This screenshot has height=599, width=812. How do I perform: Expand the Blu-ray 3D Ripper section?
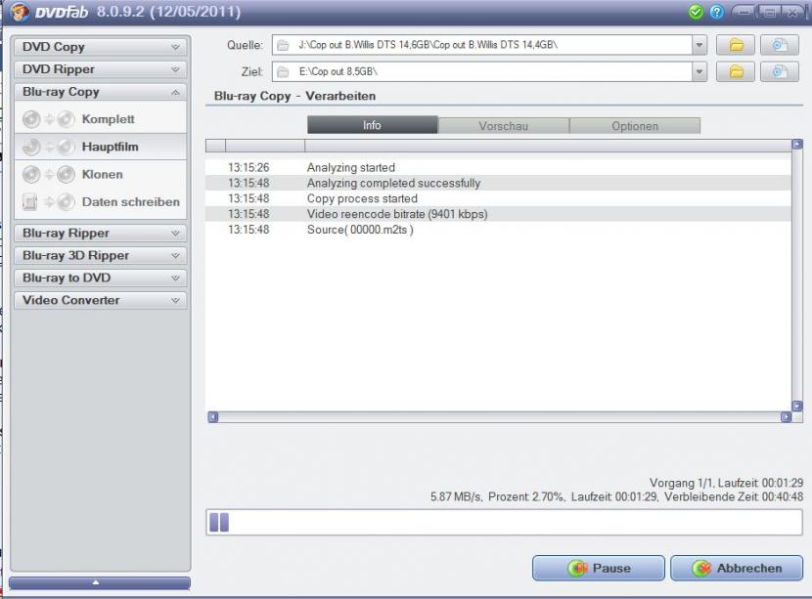[x=100, y=256]
